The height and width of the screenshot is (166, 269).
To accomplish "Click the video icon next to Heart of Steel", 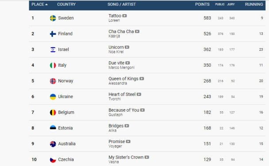I will pos(139,94).
